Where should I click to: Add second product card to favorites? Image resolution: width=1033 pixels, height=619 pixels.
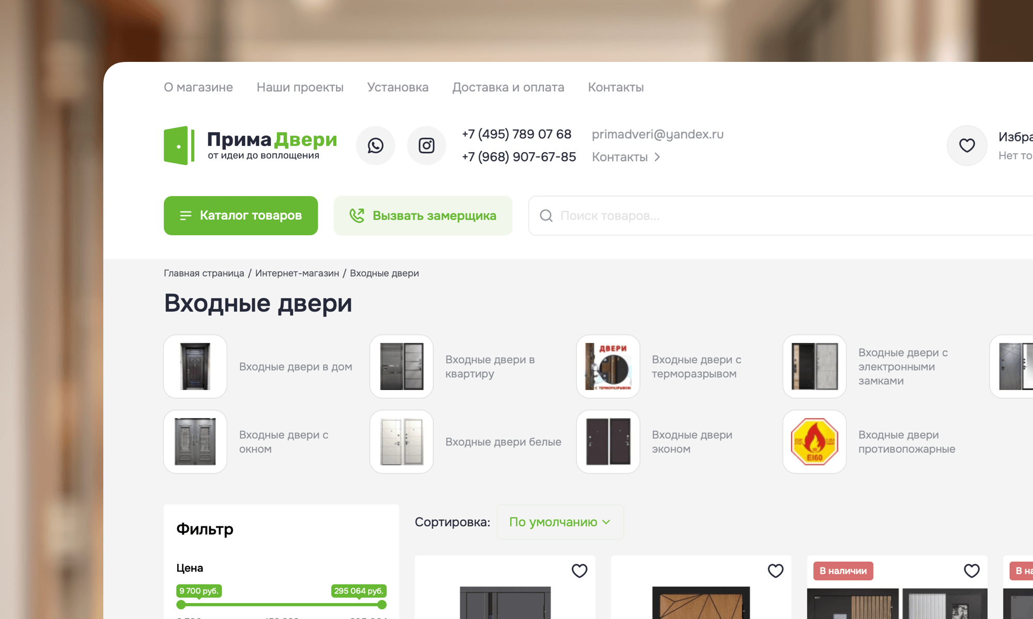point(775,571)
